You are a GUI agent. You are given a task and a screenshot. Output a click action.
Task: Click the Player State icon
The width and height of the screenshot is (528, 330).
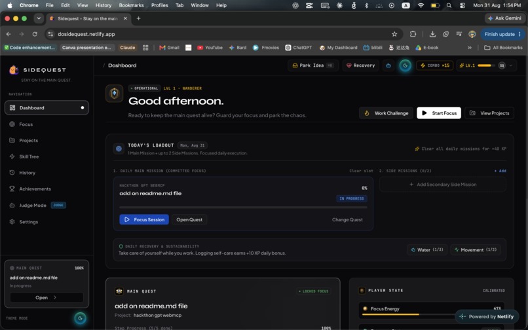tap(362, 290)
